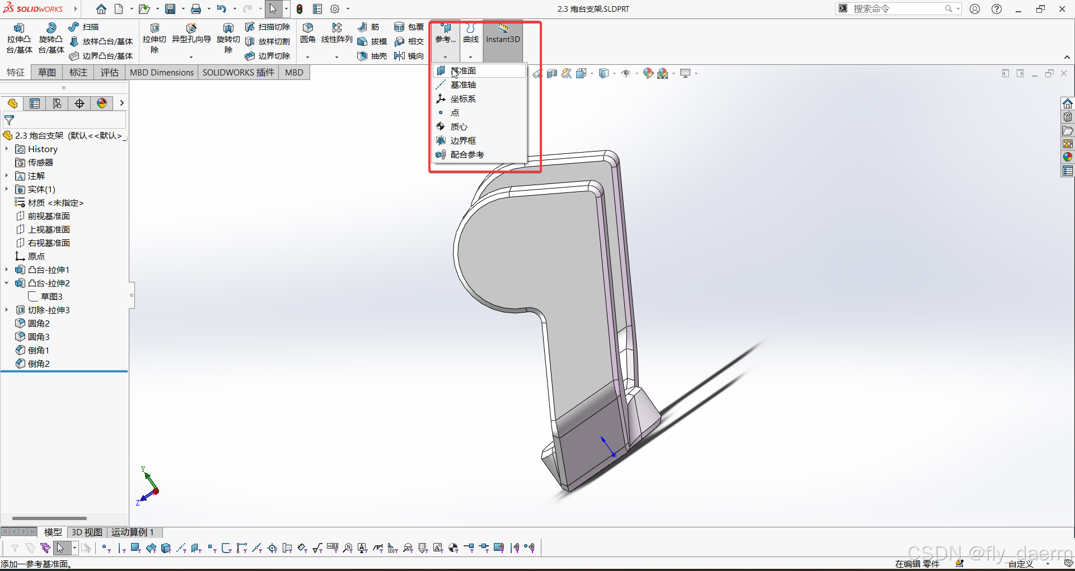Select the 拉伸凸台/基体 extrude boss tool
The image size is (1075, 571).
pos(19,38)
